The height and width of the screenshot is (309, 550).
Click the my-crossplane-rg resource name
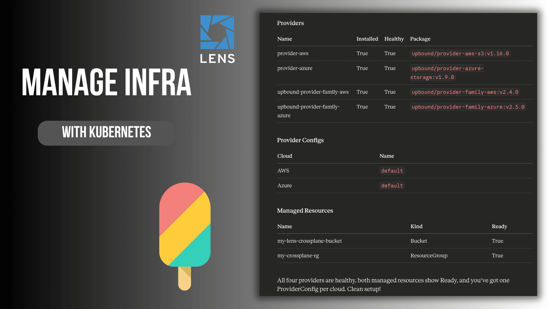click(298, 255)
